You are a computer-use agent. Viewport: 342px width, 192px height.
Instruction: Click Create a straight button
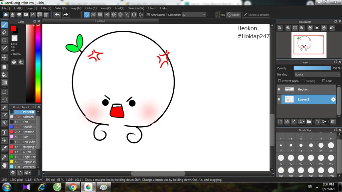pyautogui.click(x=256, y=15)
